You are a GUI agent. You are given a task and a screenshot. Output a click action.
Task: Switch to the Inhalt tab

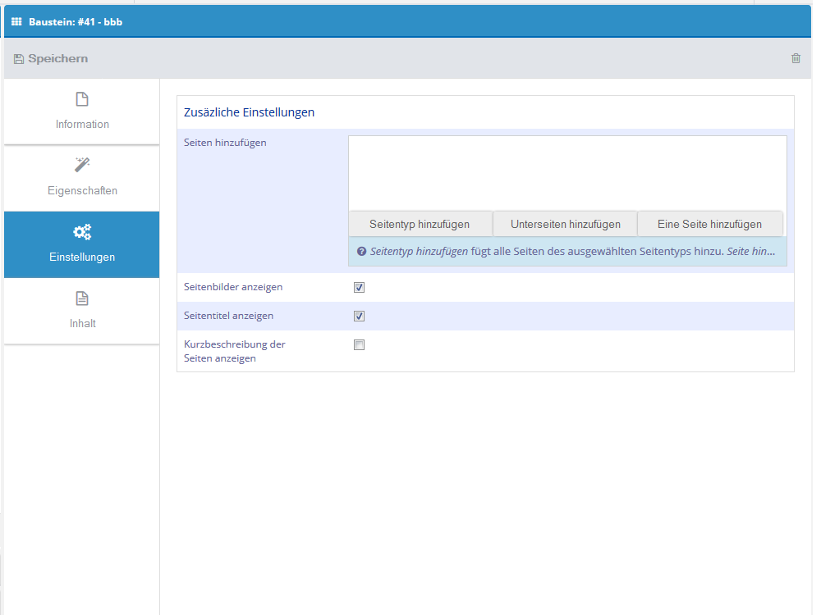point(81,311)
